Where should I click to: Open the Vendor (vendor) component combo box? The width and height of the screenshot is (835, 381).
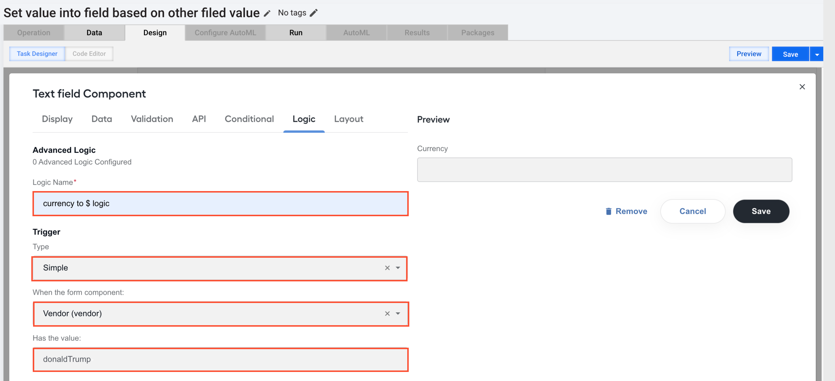click(220, 314)
